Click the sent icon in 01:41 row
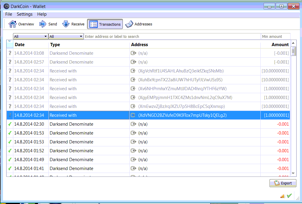This screenshot has height=204, width=302. coord(133,168)
